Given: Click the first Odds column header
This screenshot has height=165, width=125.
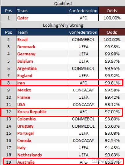Looking at the screenshot, I should point(112,11).
